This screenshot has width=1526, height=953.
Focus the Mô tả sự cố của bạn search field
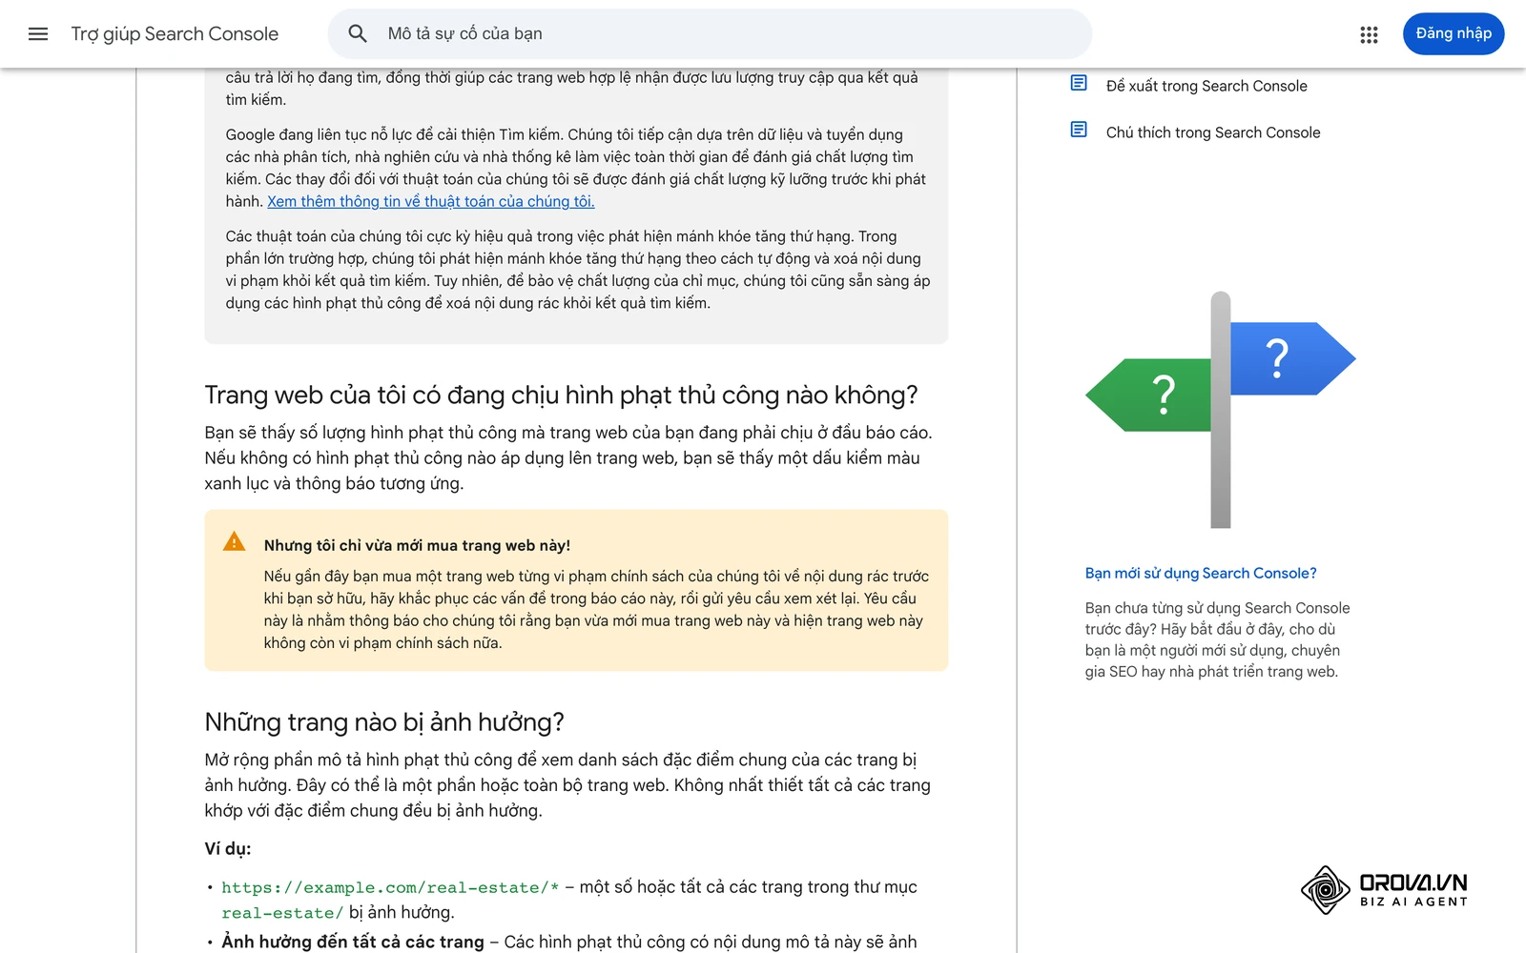(x=710, y=34)
